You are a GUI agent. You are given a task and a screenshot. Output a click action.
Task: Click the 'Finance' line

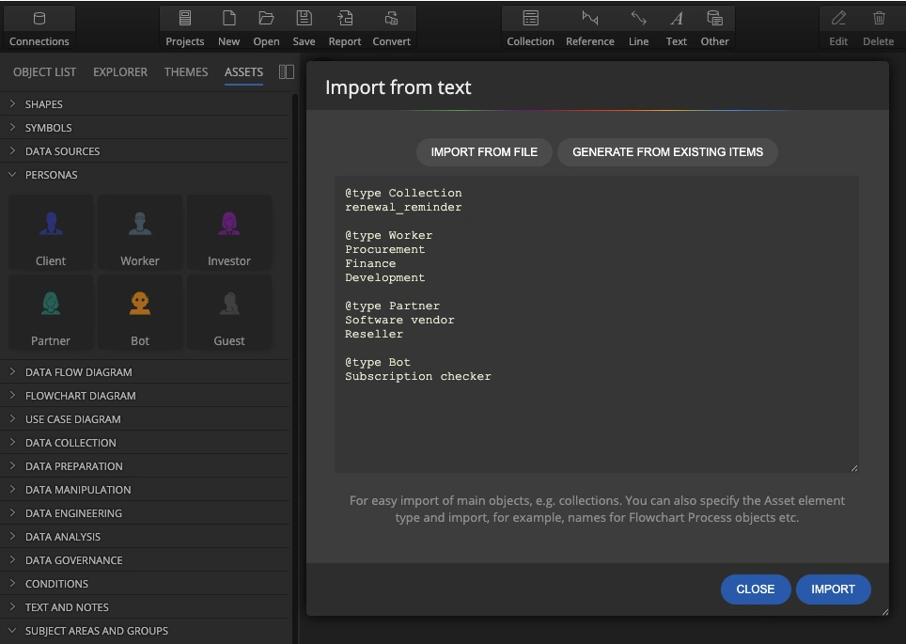(370, 263)
